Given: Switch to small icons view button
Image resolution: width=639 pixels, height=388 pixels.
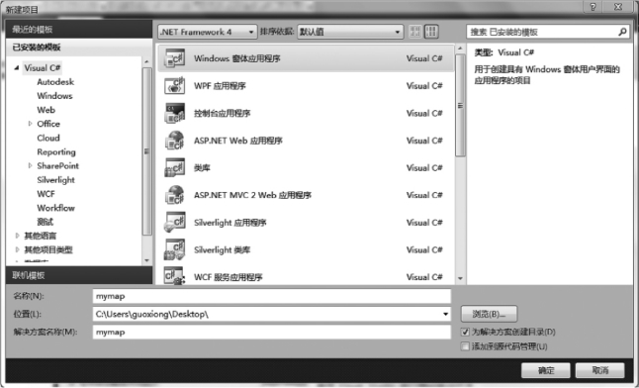Looking at the screenshot, I should [415, 32].
